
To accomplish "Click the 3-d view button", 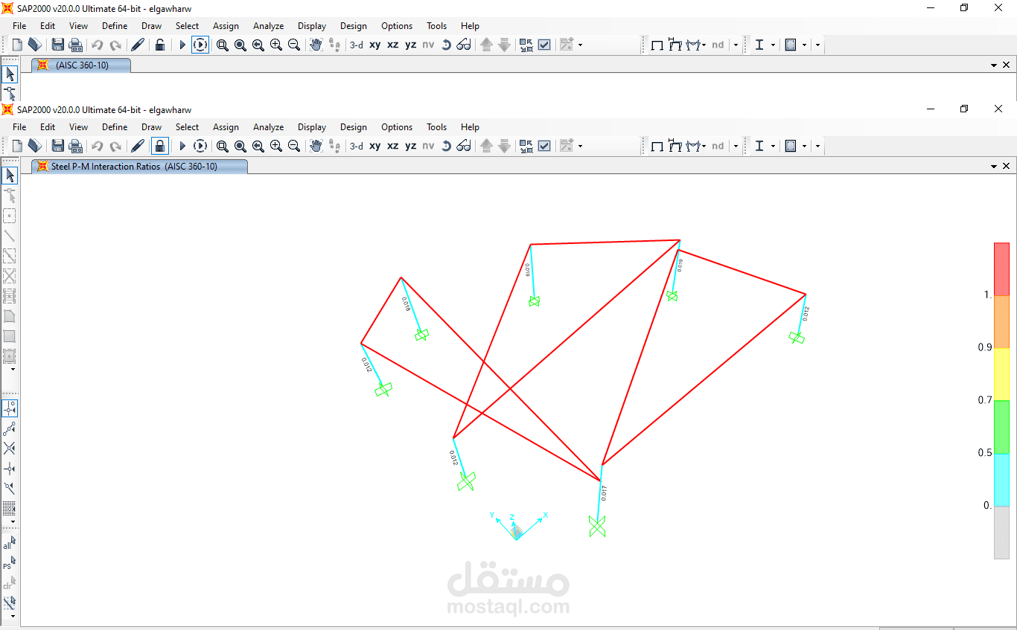I will (x=355, y=146).
